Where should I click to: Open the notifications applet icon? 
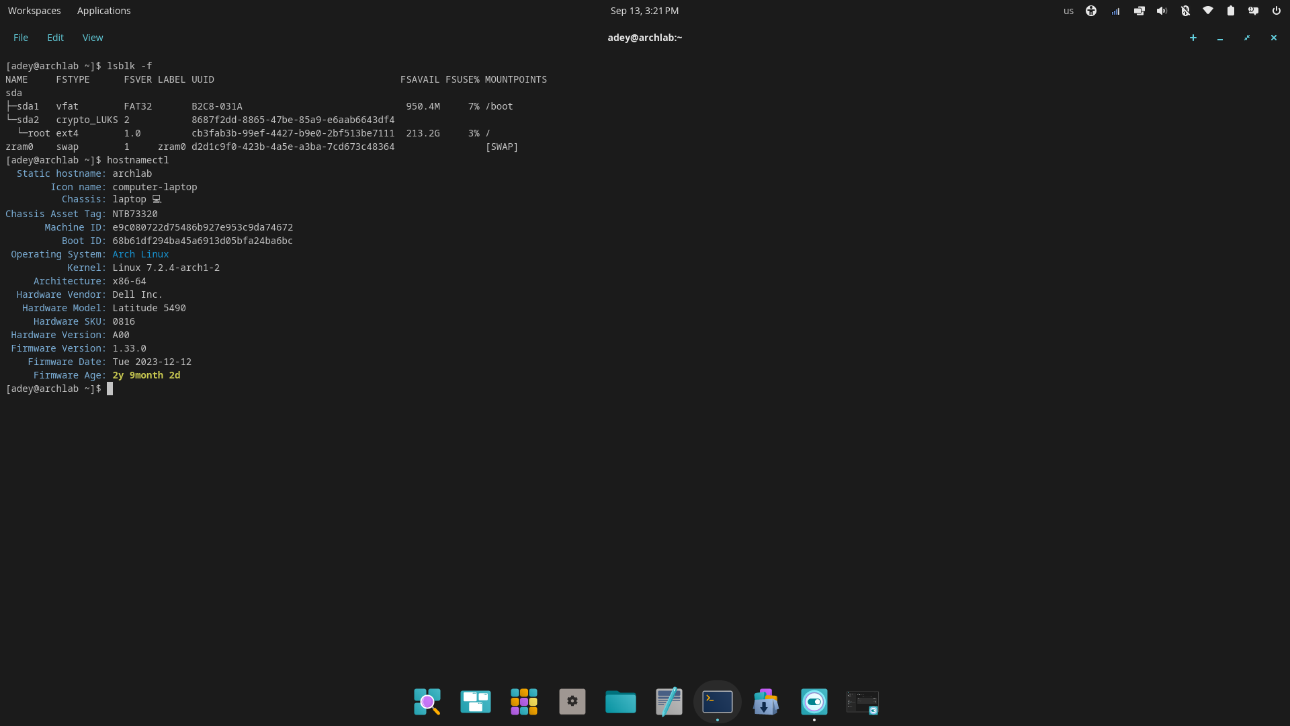click(1254, 11)
